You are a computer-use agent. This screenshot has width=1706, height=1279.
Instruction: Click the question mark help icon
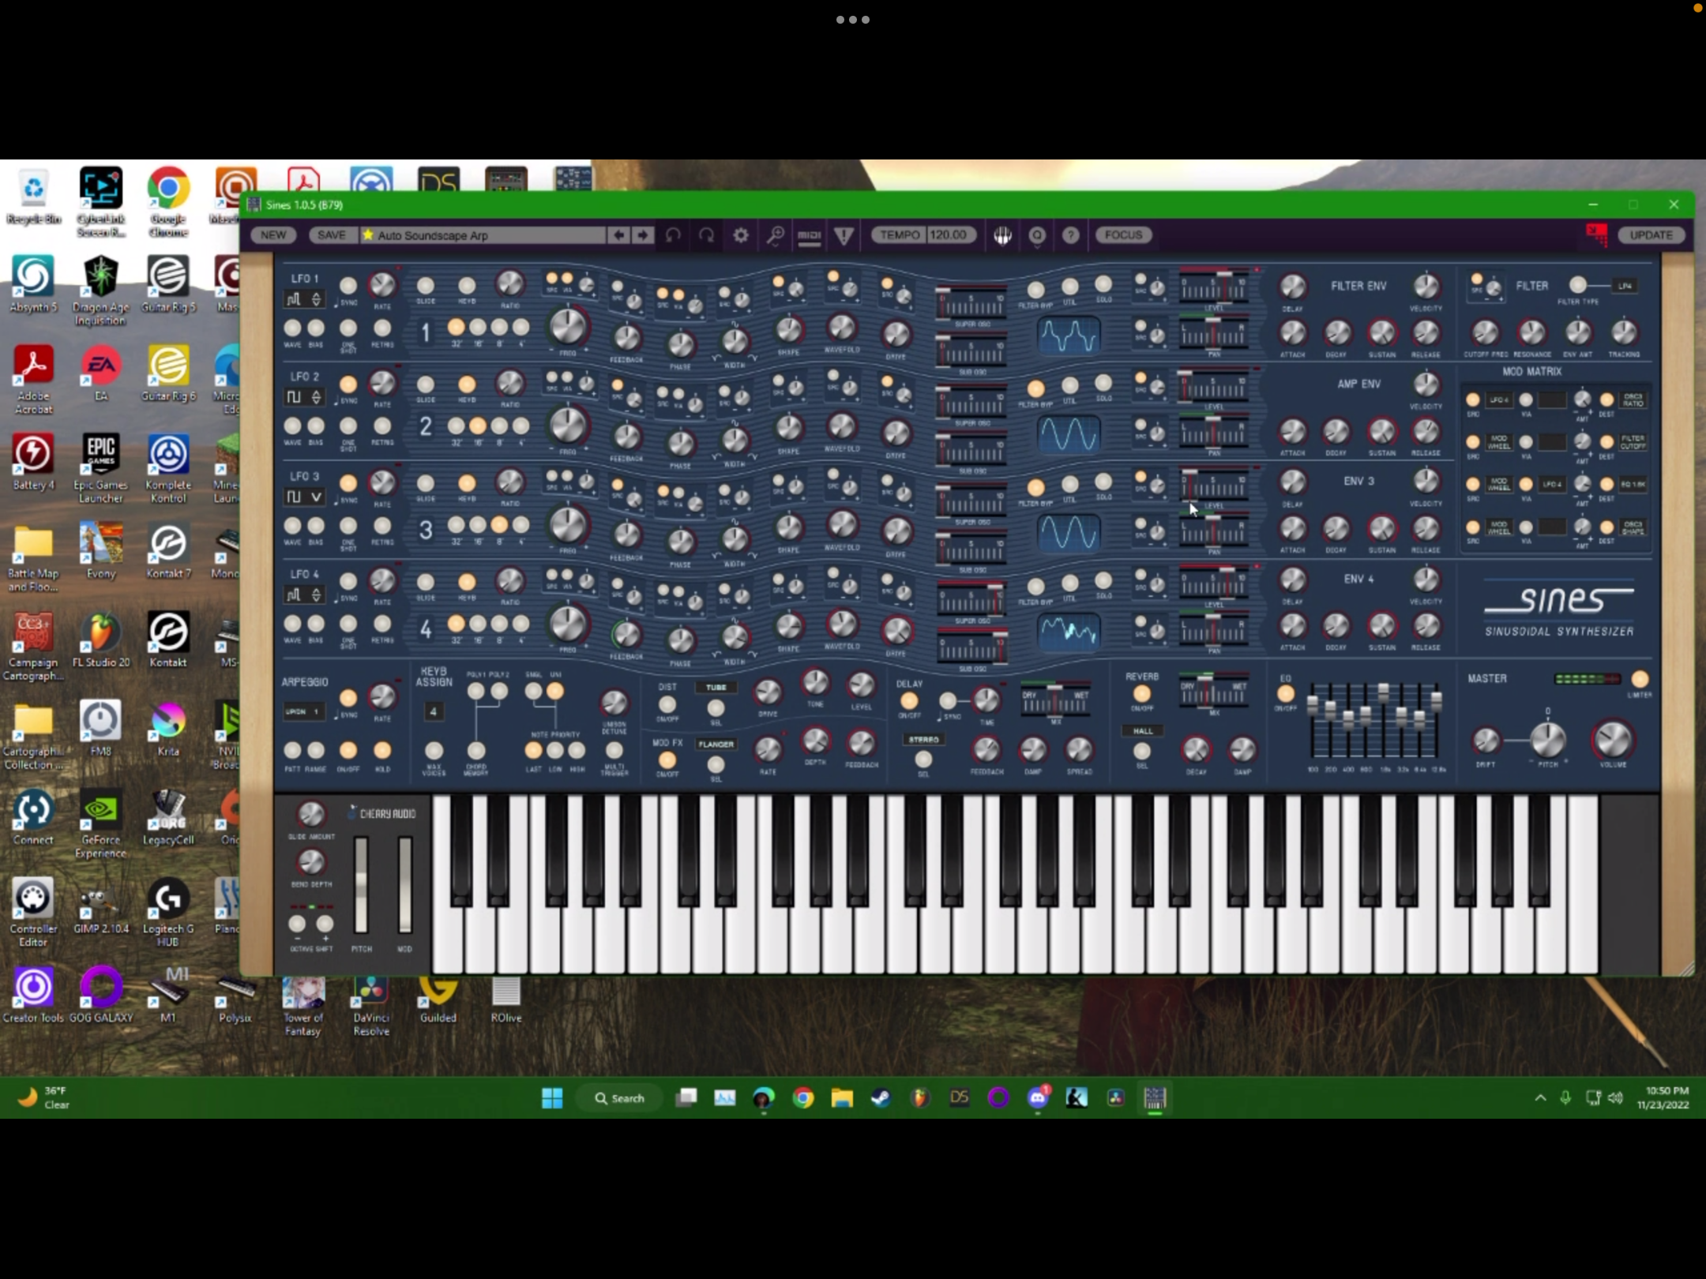click(1070, 234)
